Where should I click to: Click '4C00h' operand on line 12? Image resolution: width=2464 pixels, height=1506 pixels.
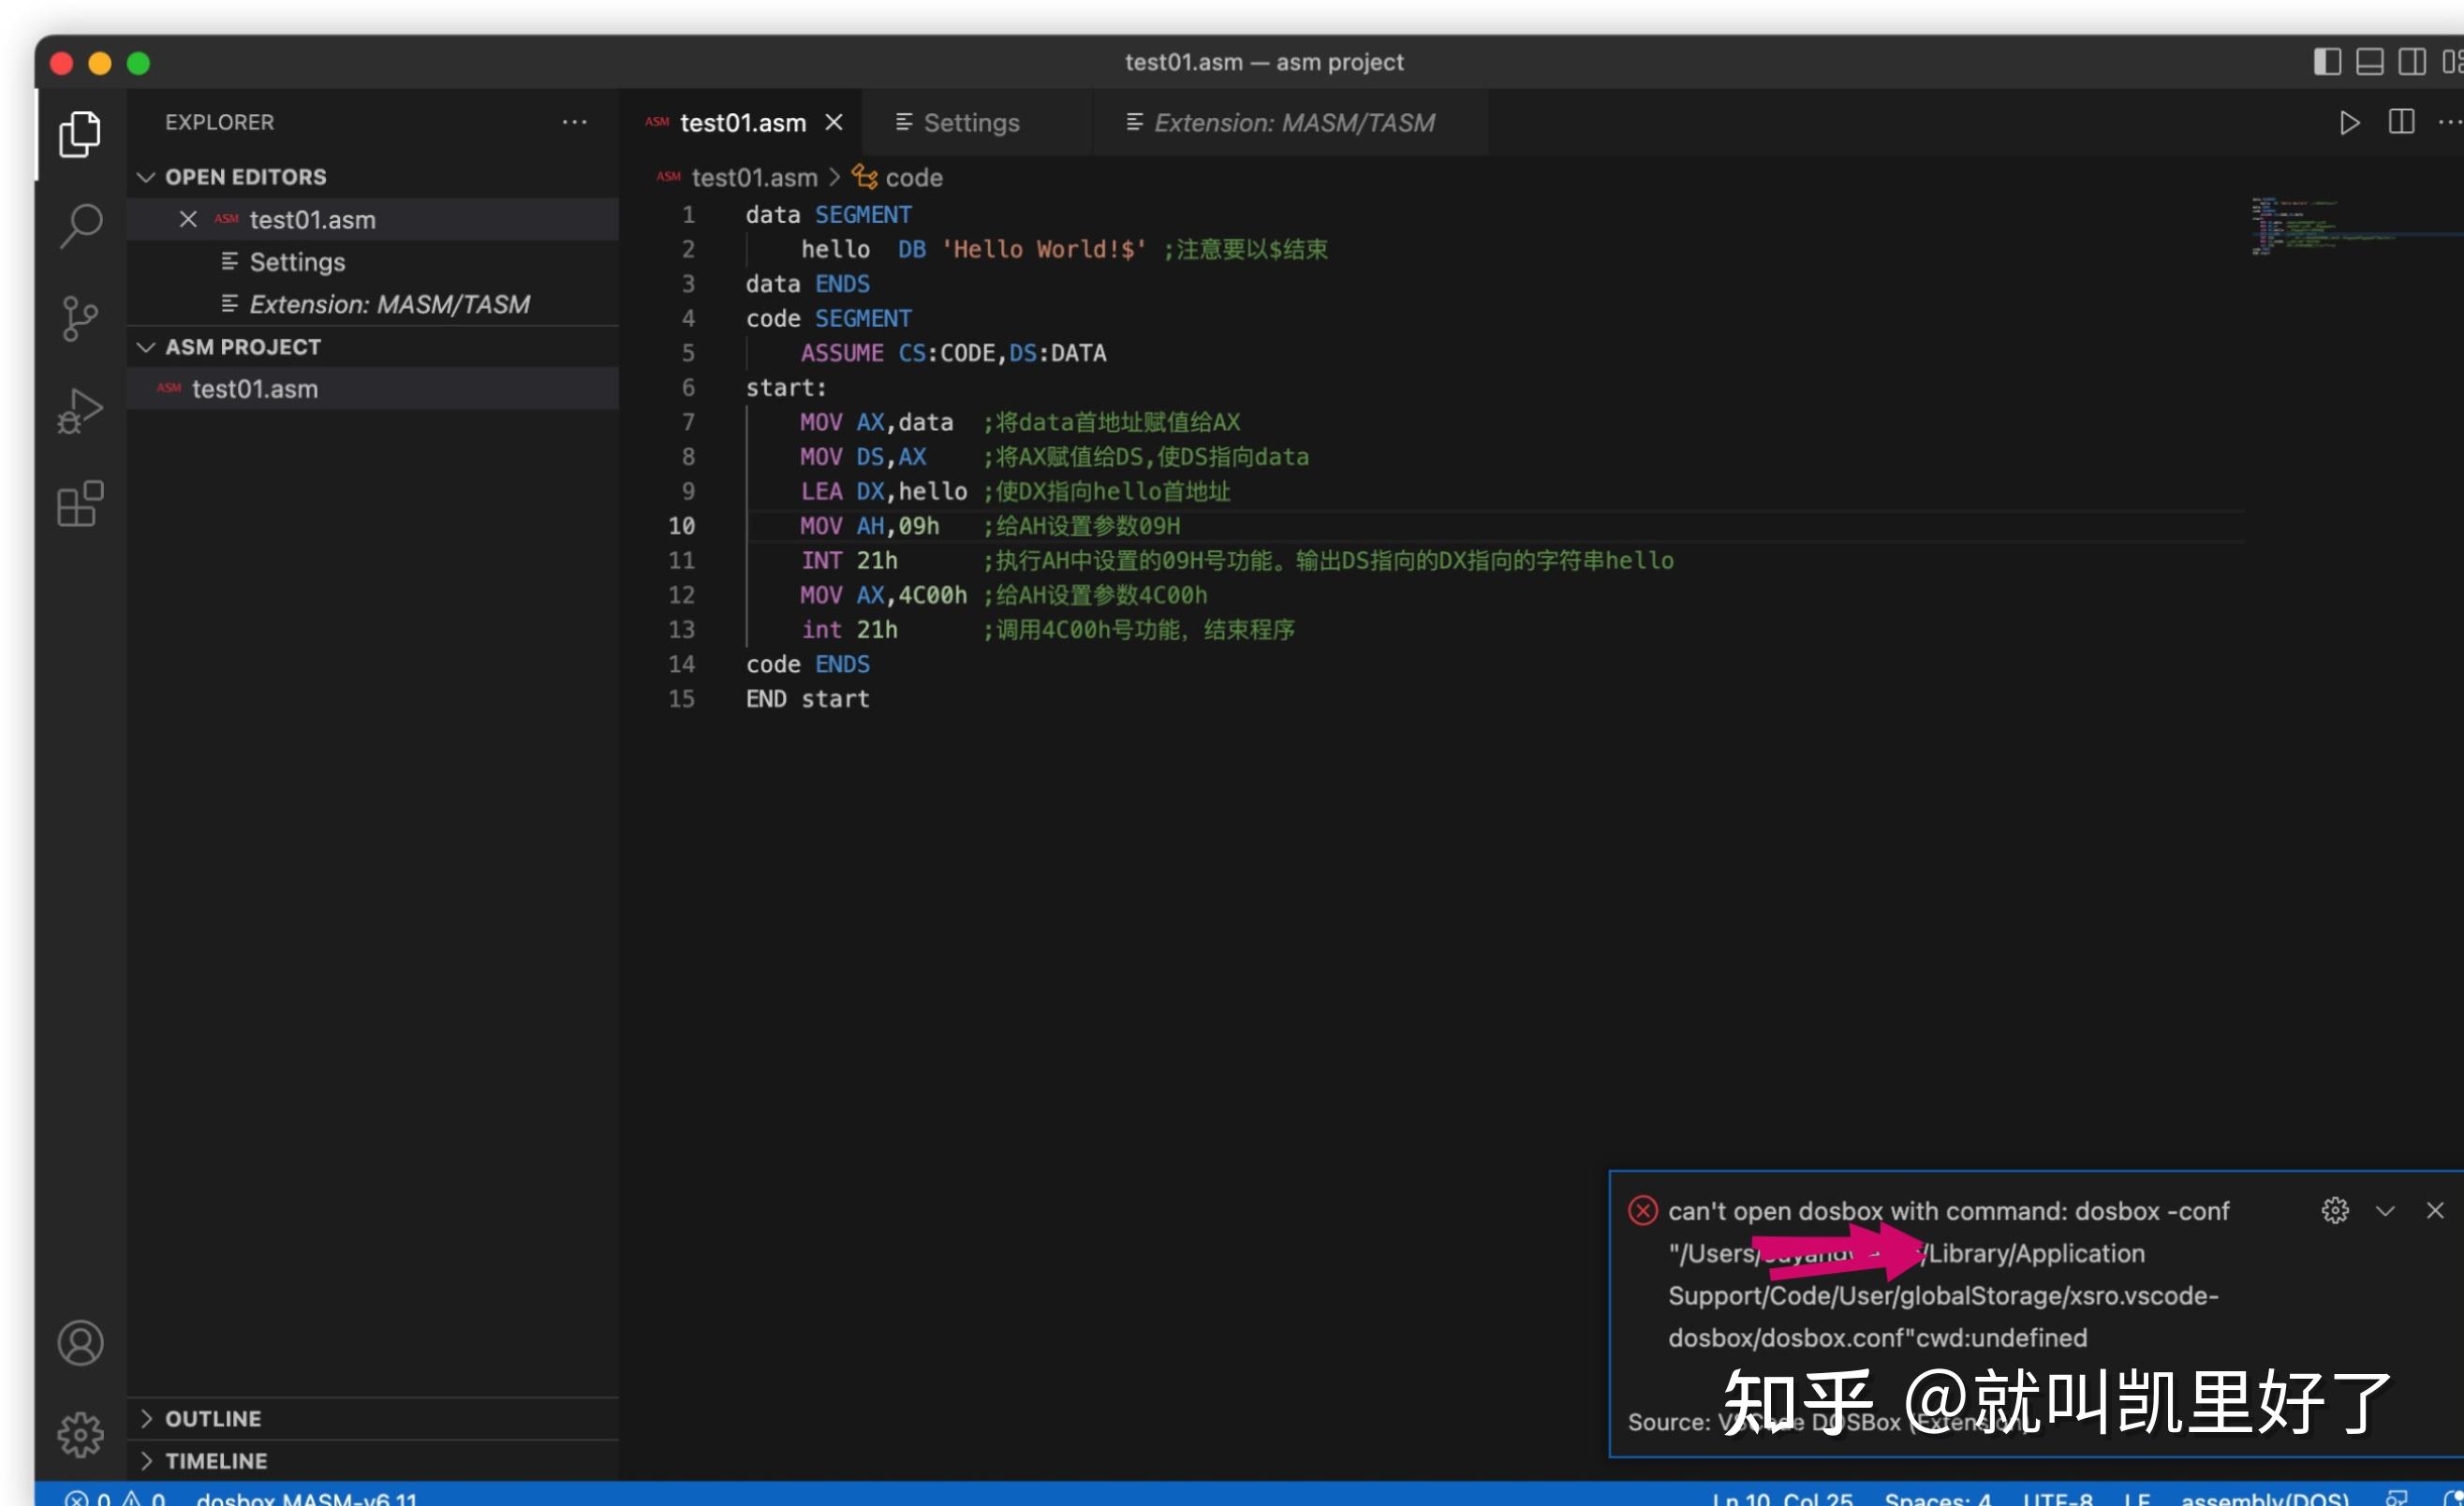pyautogui.click(x=932, y=594)
